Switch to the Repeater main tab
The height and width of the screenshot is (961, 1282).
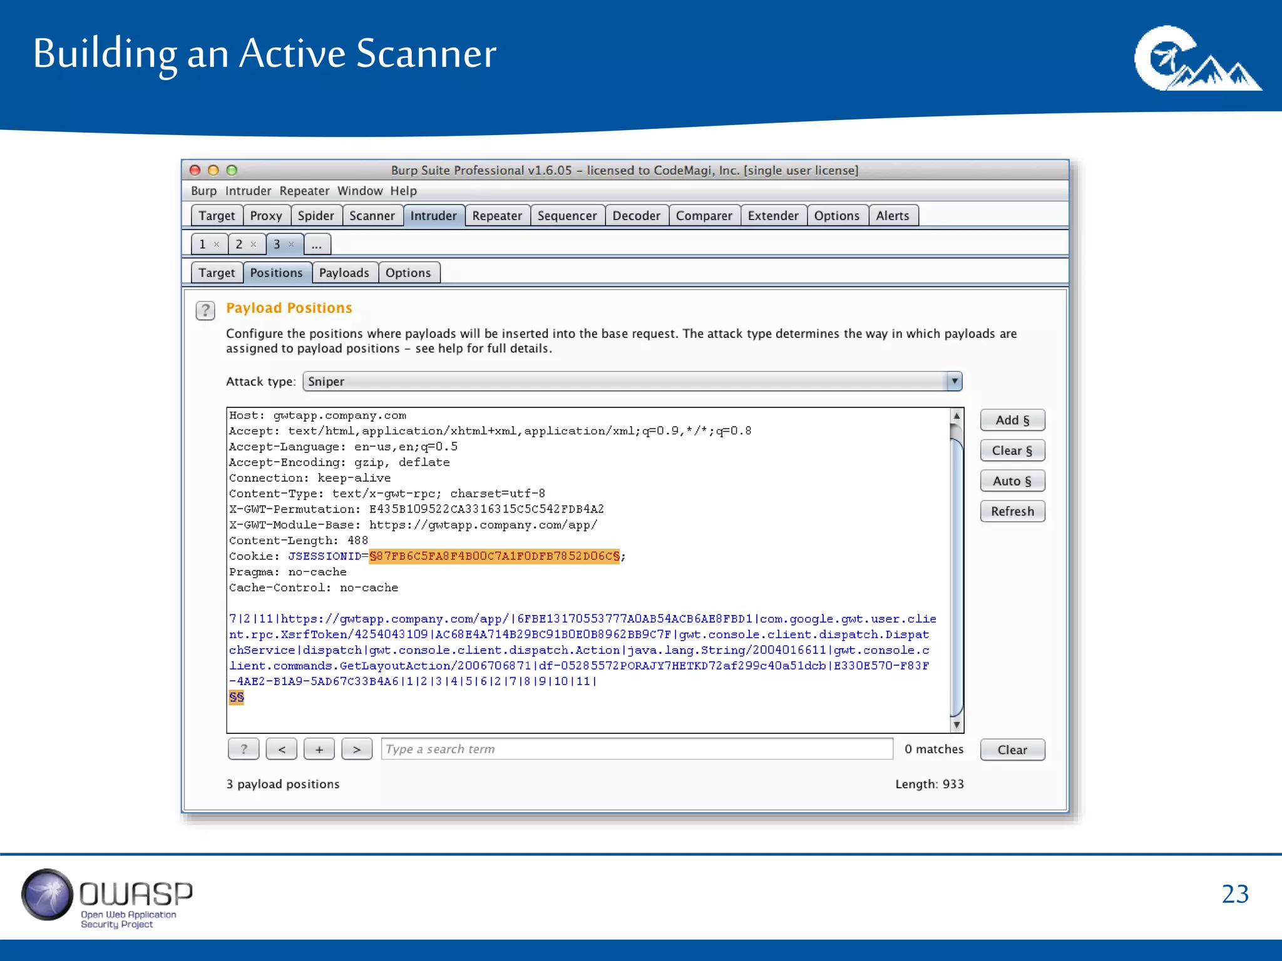click(497, 216)
